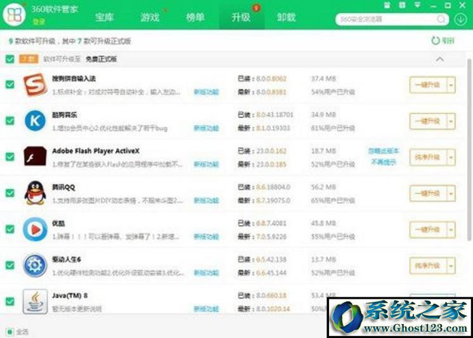473x338 pixels.
Task: Click the Sogou Pinyin input method icon
Action: (36, 84)
